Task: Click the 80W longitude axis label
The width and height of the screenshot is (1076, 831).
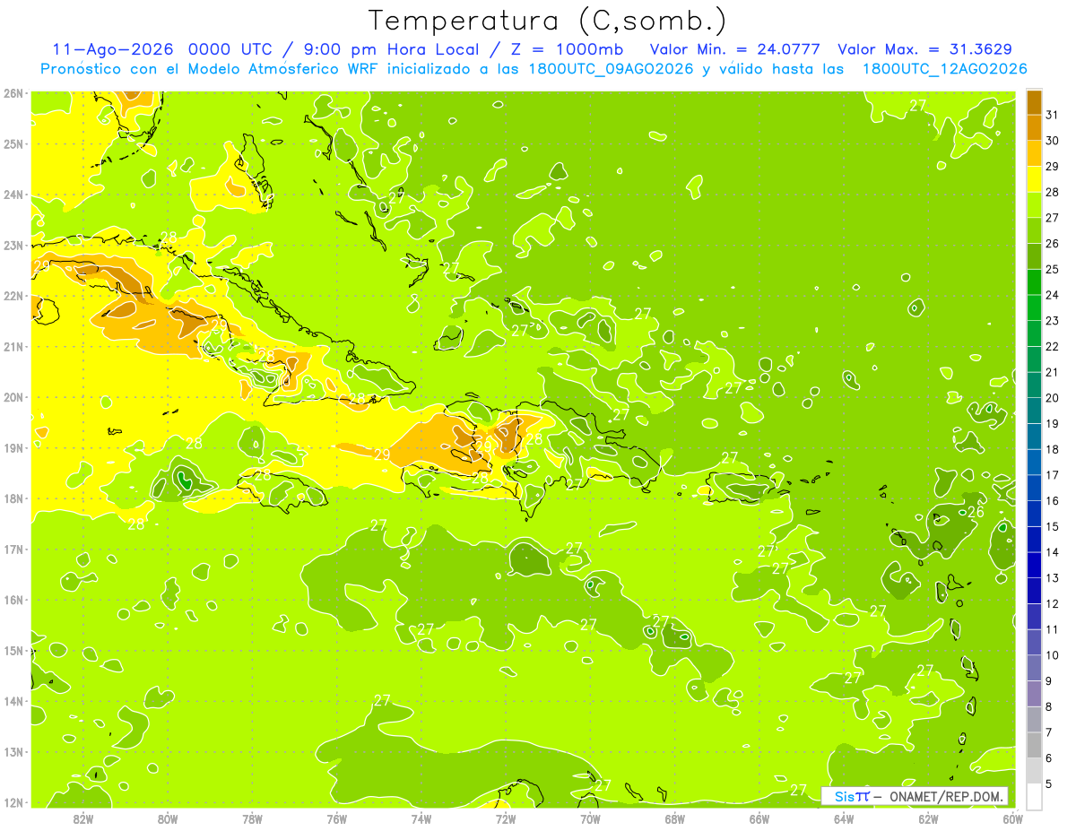Action: (168, 818)
